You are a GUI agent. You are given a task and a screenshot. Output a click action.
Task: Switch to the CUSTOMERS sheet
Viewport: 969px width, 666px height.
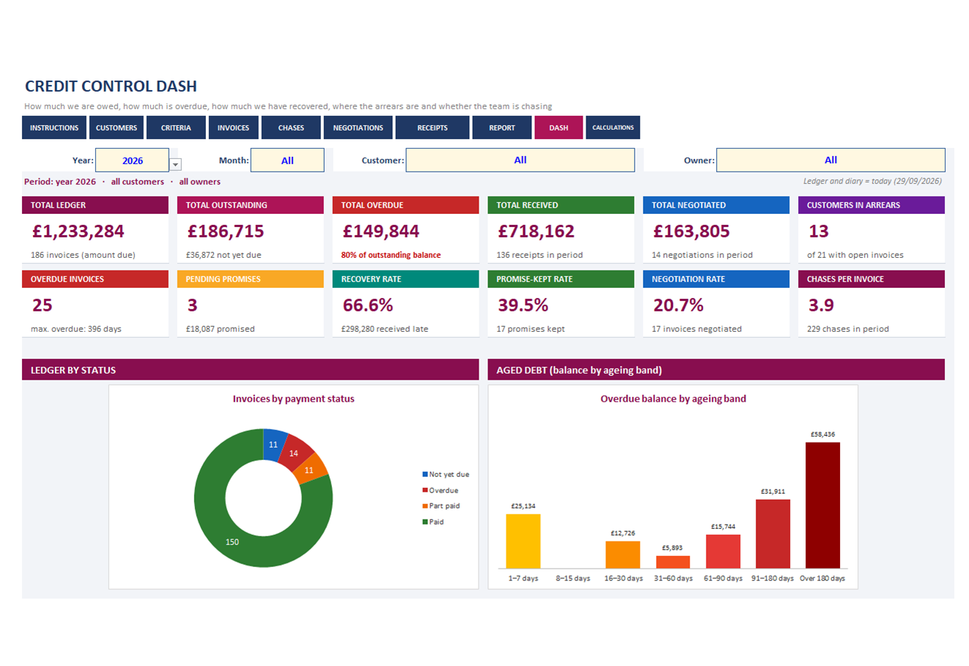tap(117, 127)
